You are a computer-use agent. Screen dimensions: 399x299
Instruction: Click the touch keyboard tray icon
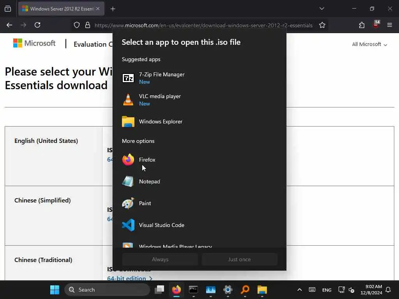(312, 290)
